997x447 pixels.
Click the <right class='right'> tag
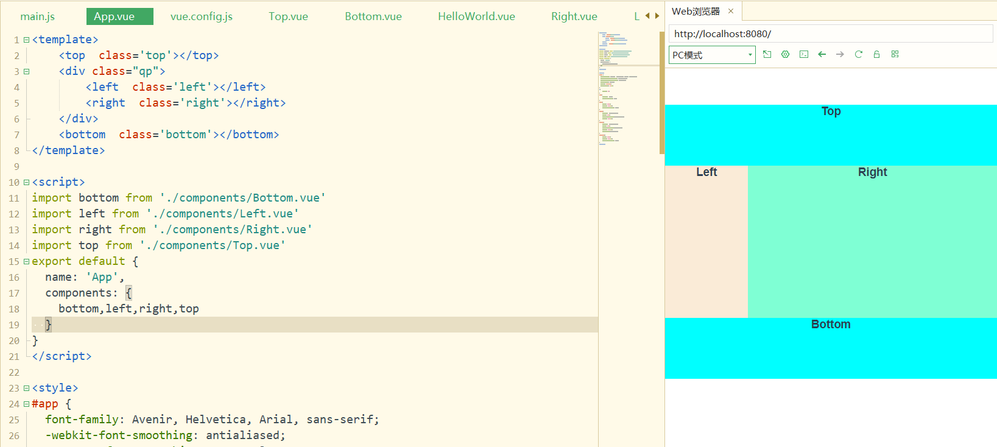coord(161,103)
